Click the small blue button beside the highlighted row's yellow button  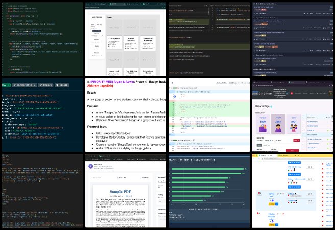tap(277, 204)
